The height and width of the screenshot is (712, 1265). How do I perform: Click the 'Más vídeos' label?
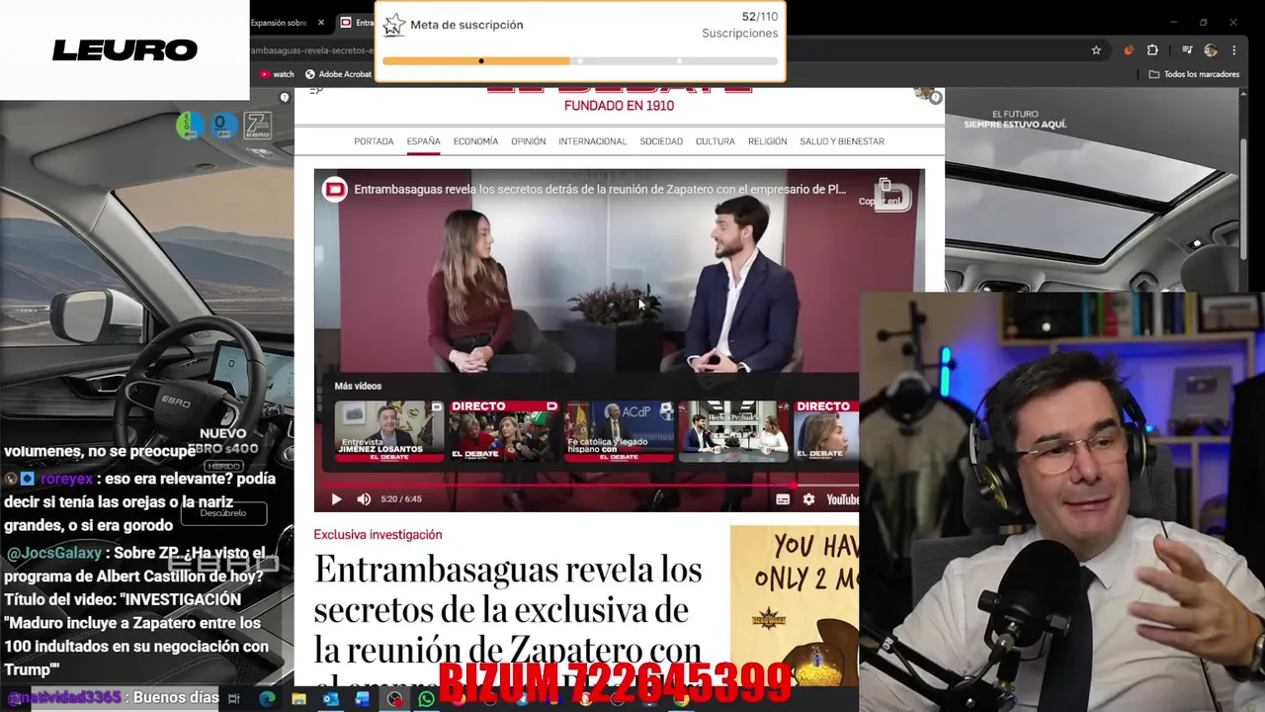tap(358, 386)
